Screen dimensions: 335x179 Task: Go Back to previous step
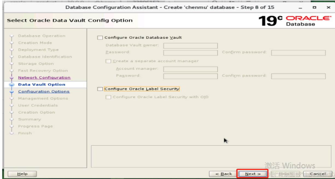pos(223,174)
